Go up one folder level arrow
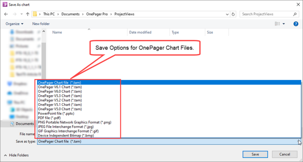 click(28, 14)
